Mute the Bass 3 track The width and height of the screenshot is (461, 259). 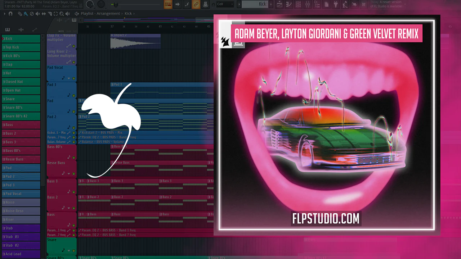click(x=74, y=191)
